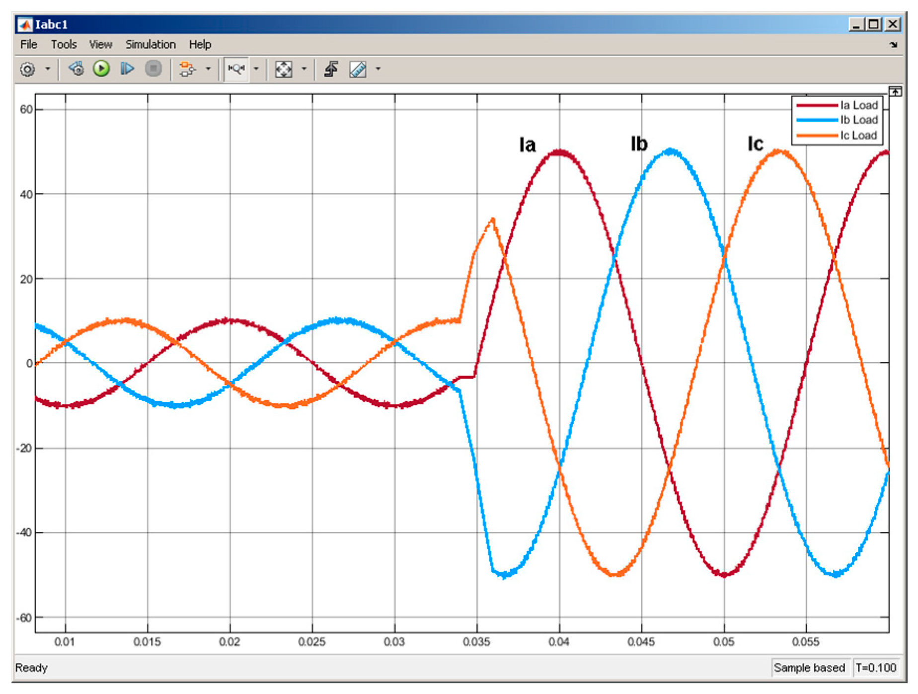The image size is (918, 694).
Task: Click the Step Forward icon
Action: (x=127, y=69)
